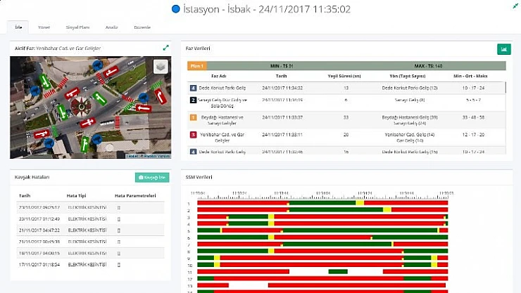
Task: Click the red arrow sign below the roundabout
Action: coord(87,123)
